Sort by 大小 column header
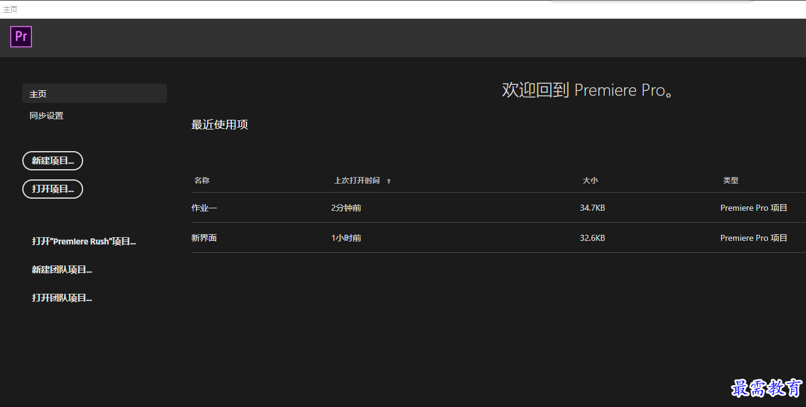This screenshot has height=407, width=806. (590, 181)
